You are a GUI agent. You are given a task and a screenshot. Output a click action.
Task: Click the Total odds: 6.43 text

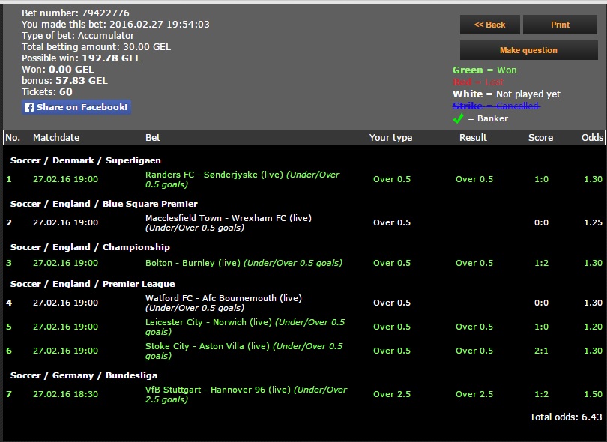click(566, 417)
